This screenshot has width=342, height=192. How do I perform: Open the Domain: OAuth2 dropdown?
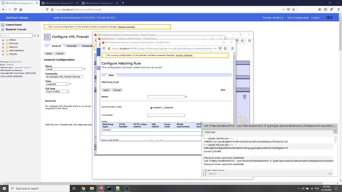click(x=273, y=18)
